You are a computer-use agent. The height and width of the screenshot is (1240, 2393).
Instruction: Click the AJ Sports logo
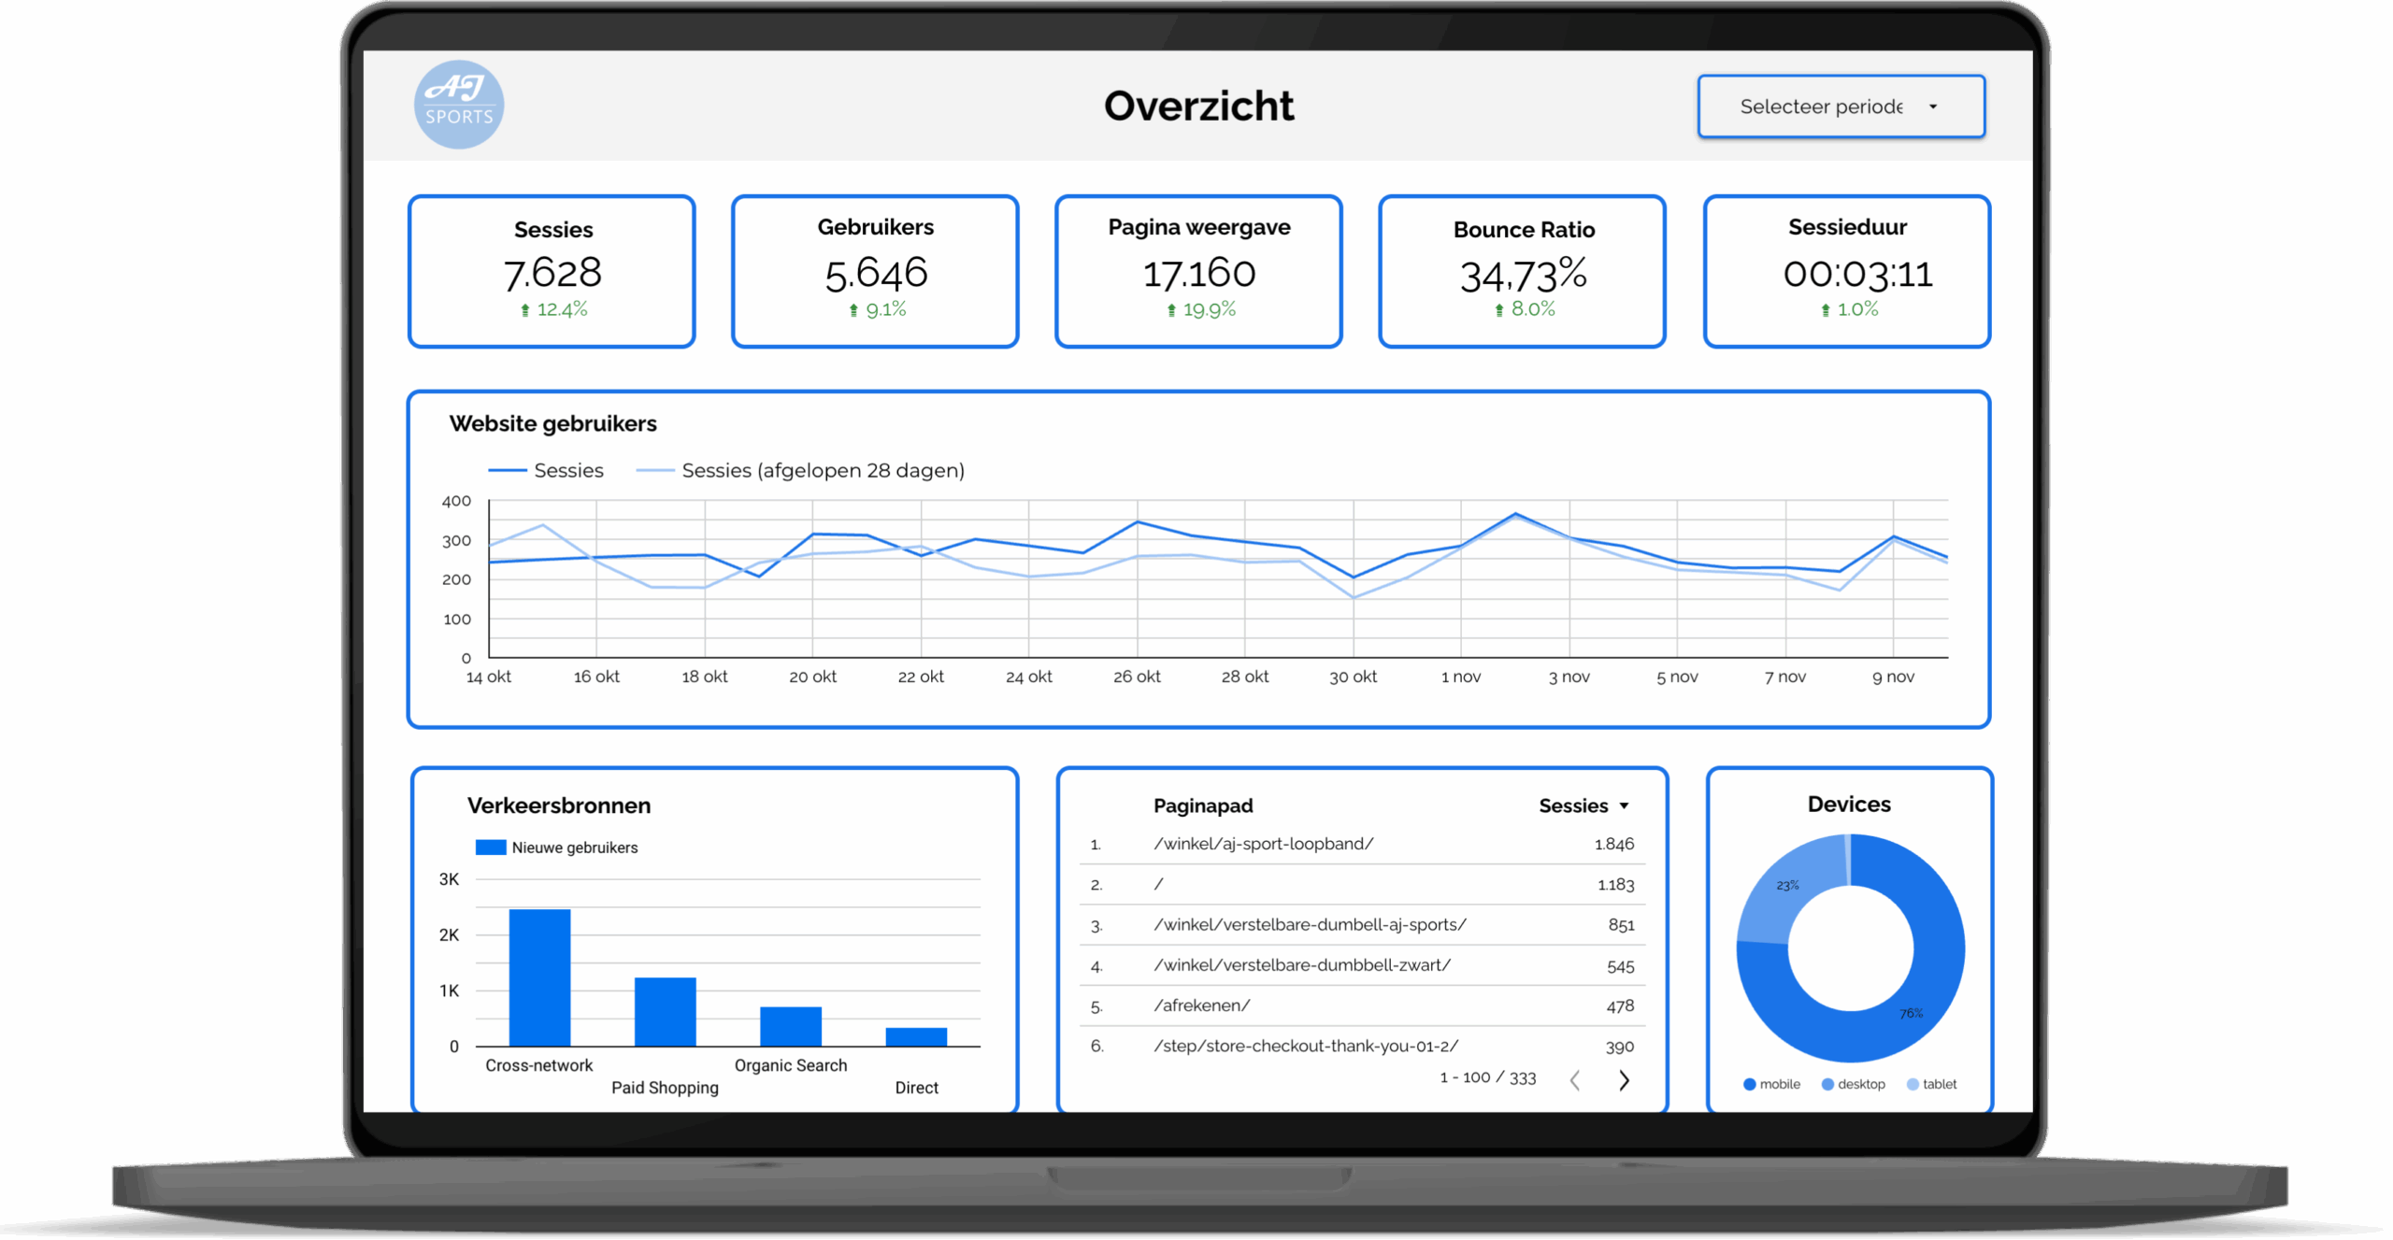click(458, 105)
